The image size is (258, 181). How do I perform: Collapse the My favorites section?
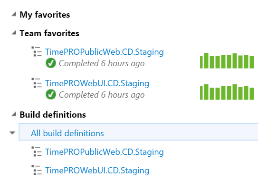[14, 14]
